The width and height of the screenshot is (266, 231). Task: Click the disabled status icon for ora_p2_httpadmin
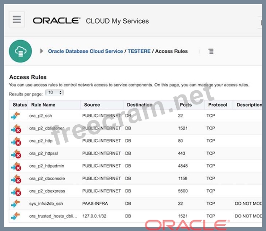(16, 166)
